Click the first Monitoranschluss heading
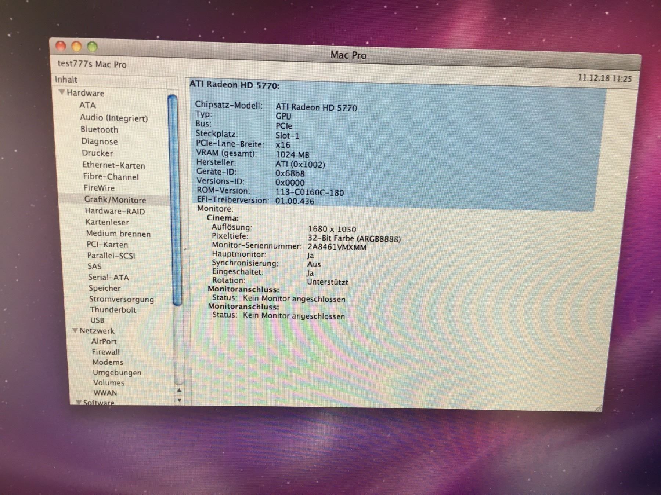This screenshot has height=495, width=661. 243,289
